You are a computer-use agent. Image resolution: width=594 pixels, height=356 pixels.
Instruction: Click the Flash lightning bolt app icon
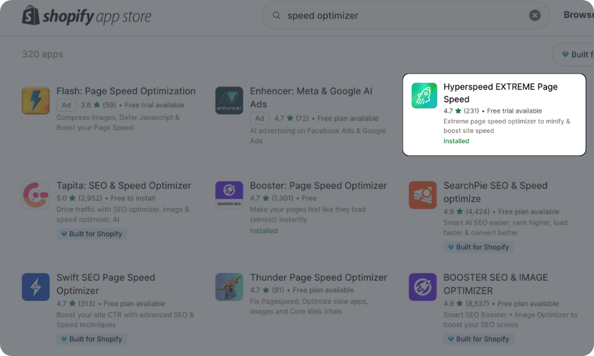pyautogui.click(x=36, y=100)
